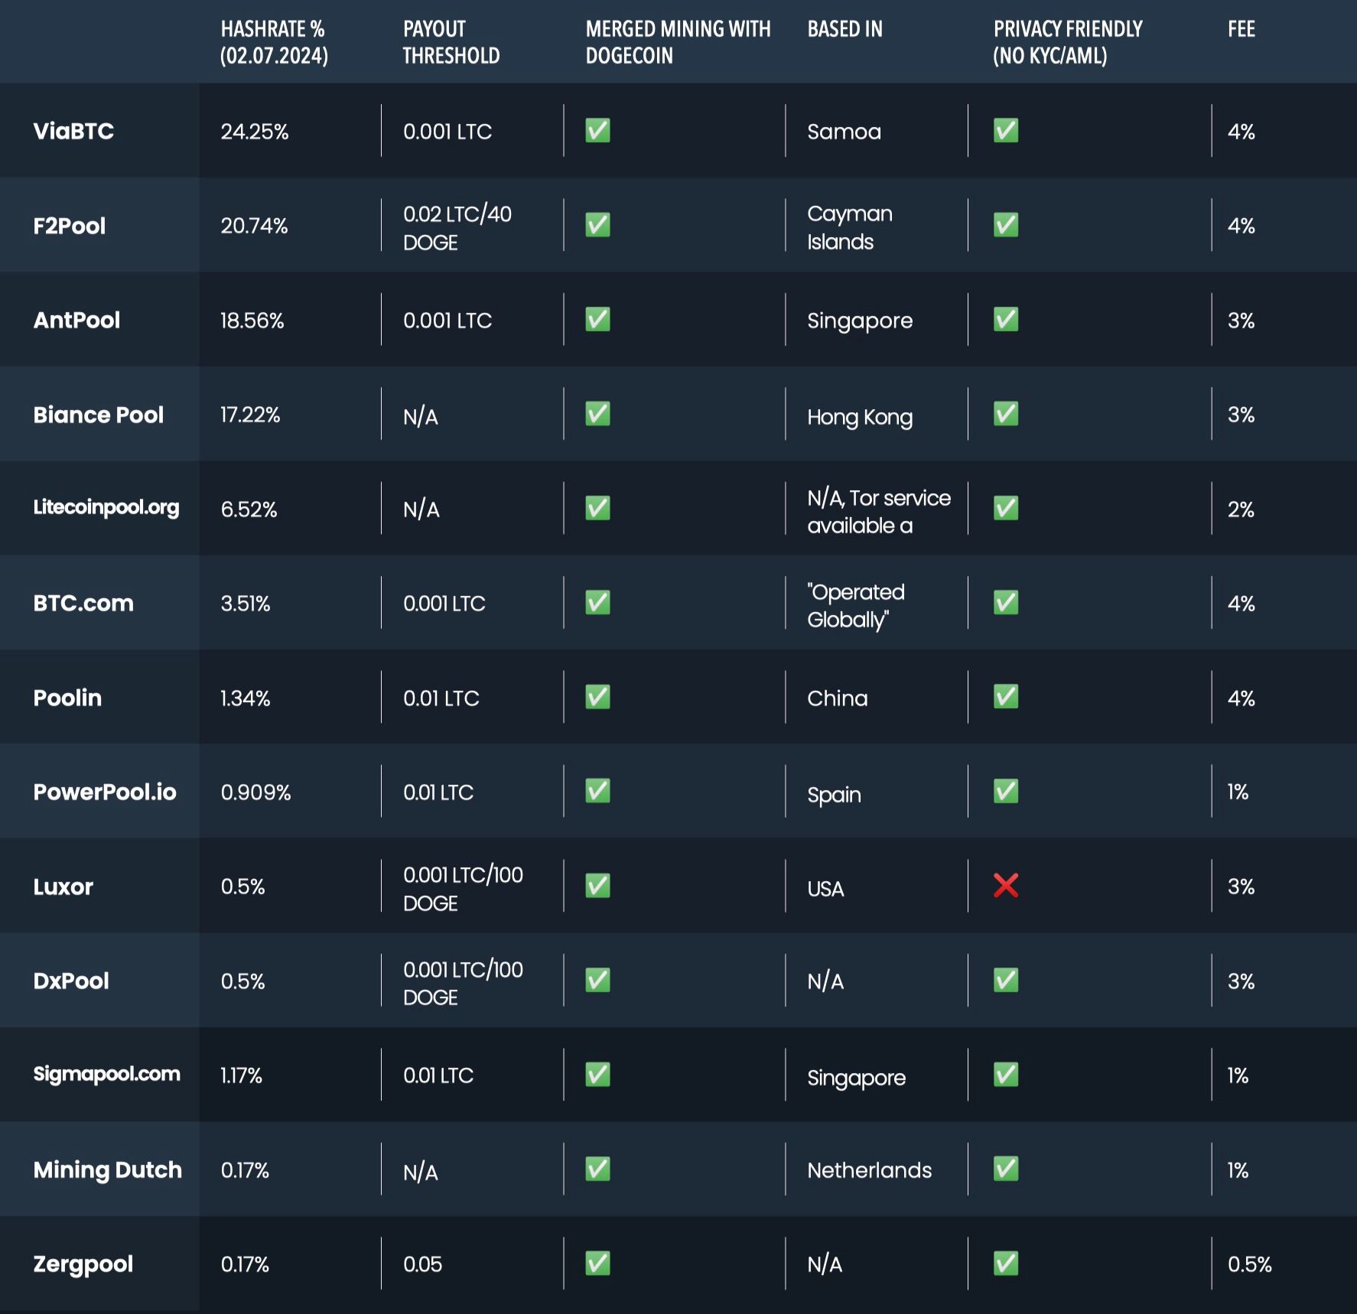Click Zergpool's privacy friendly checkmark
This screenshot has height=1314, width=1357.
pyautogui.click(x=1006, y=1264)
